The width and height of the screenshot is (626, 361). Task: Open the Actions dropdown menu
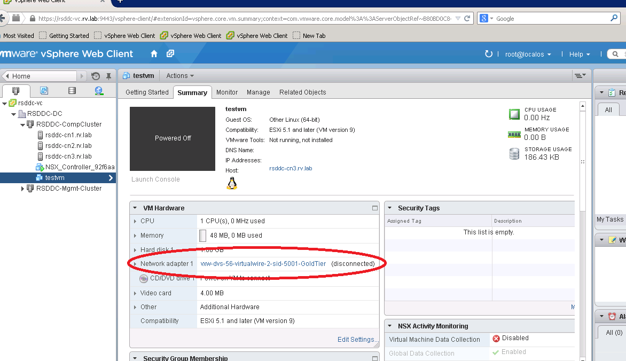coord(179,76)
